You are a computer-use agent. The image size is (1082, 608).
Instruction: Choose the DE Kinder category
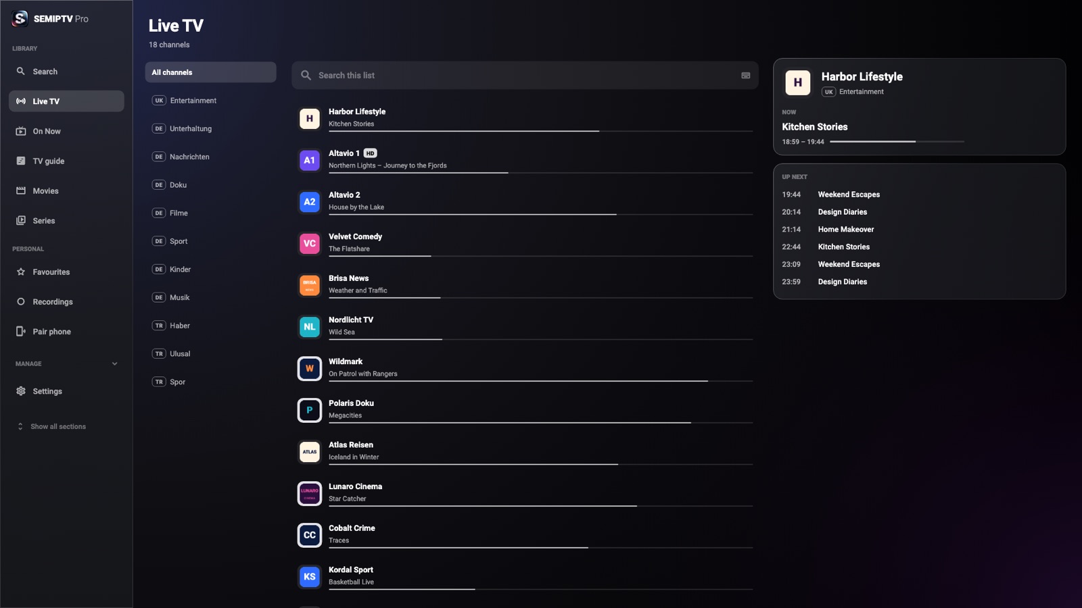coord(210,270)
